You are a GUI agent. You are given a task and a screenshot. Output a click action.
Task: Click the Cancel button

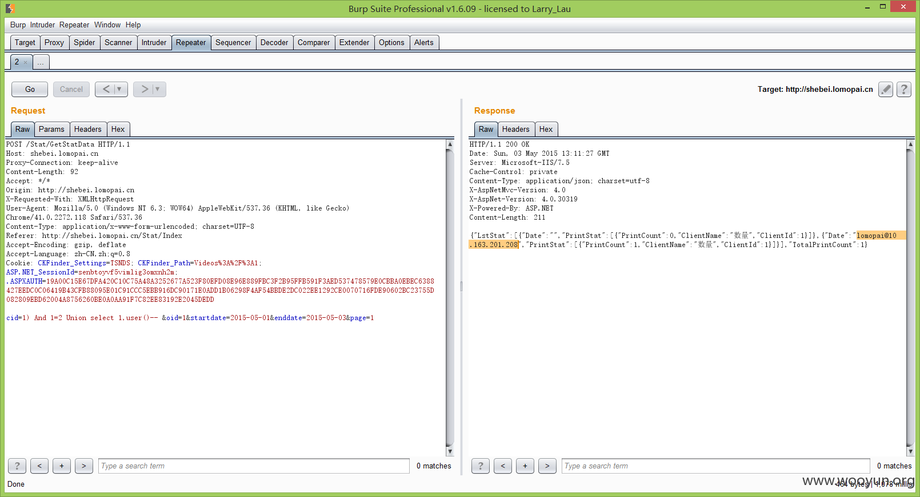pyautogui.click(x=71, y=90)
